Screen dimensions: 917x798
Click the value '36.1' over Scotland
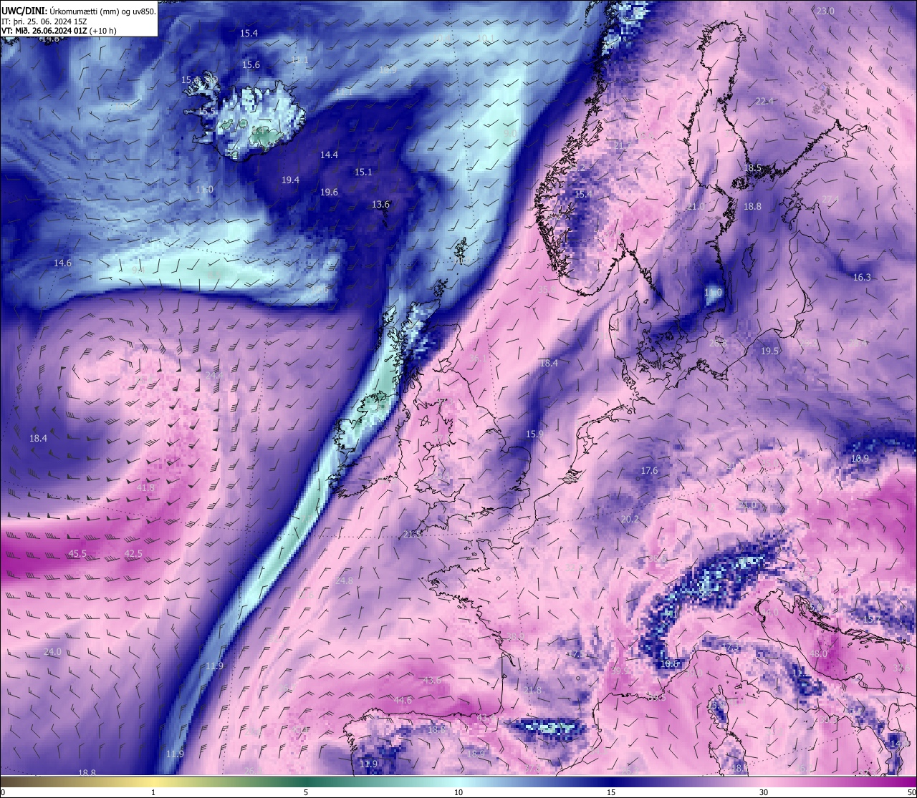pos(478,359)
